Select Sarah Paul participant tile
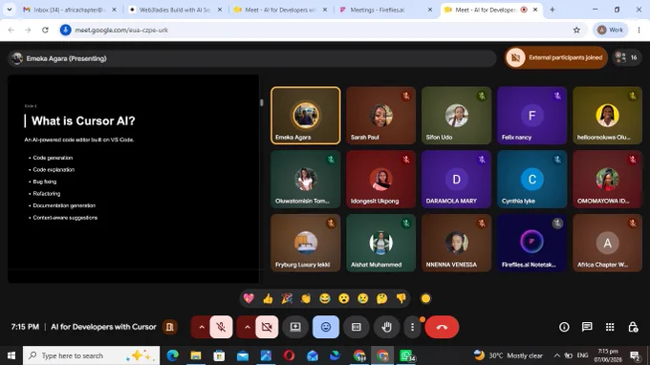This screenshot has height=365, width=650. [381, 116]
